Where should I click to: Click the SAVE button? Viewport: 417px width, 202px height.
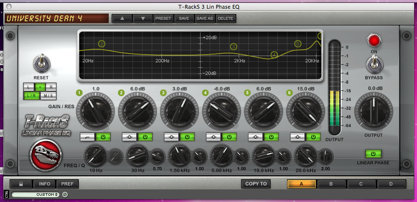(184, 18)
